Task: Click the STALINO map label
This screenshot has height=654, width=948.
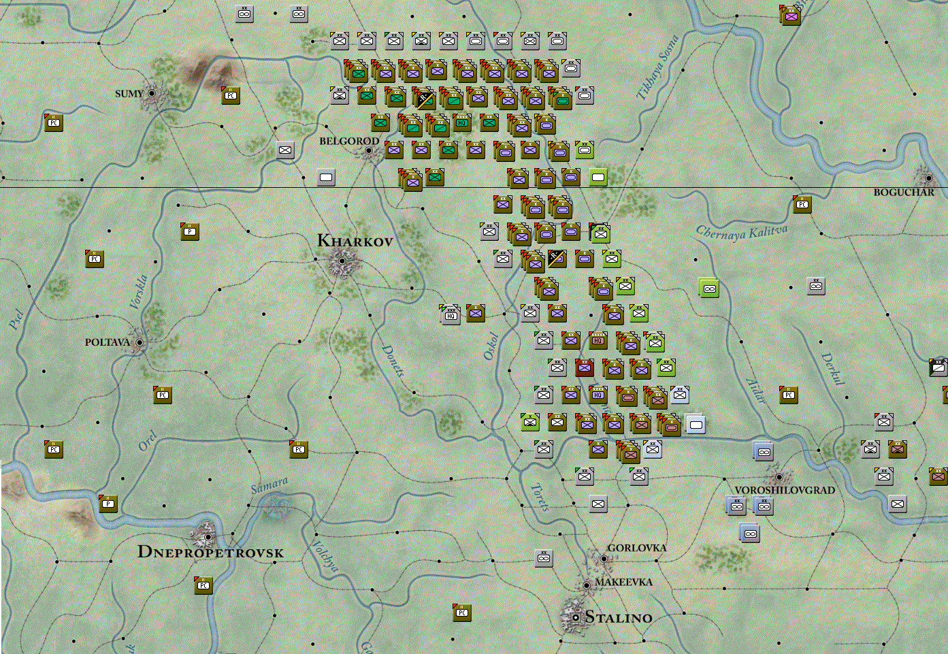Action: coord(619,618)
